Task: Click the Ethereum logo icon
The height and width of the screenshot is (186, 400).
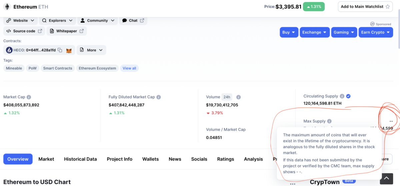Action: [7, 7]
